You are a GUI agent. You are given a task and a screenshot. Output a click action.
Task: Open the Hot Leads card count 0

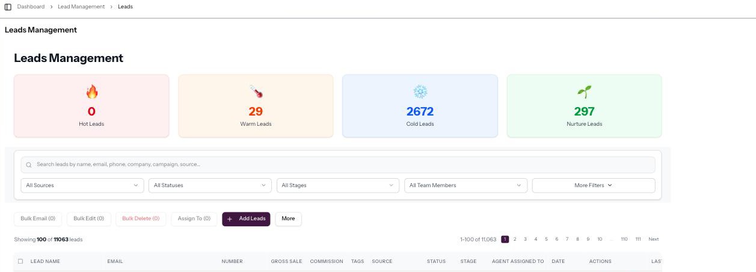point(91,111)
